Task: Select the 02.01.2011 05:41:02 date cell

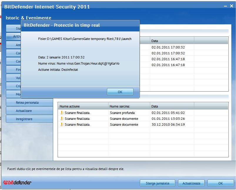Action: [x=168, y=113]
